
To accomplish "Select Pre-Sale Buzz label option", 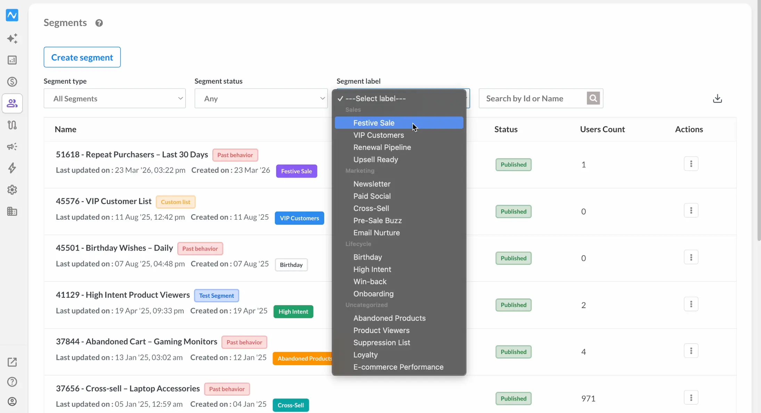I will [399, 220].
